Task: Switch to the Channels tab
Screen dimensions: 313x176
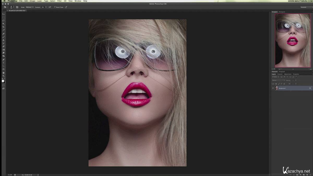Action: pos(280,74)
